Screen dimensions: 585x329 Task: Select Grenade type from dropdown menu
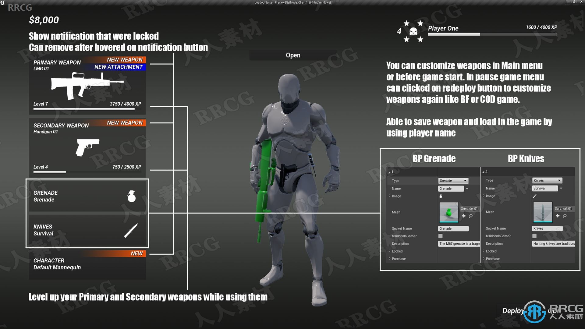pyautogui.click(x=453, y=180)
